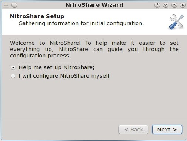Click "Gathering information for initial configuration." subtitle
Screen dimensions: 187x141
point(81,23)
